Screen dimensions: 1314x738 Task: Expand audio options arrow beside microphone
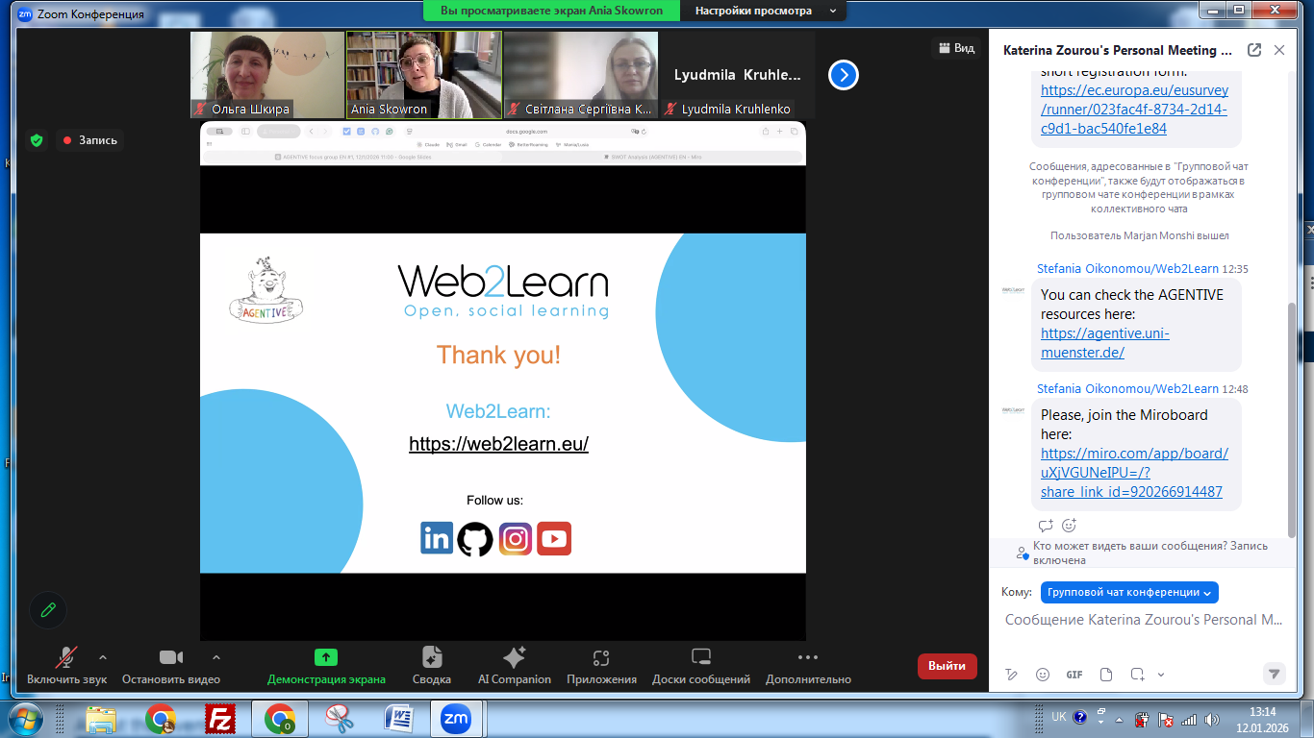[103, 657]
